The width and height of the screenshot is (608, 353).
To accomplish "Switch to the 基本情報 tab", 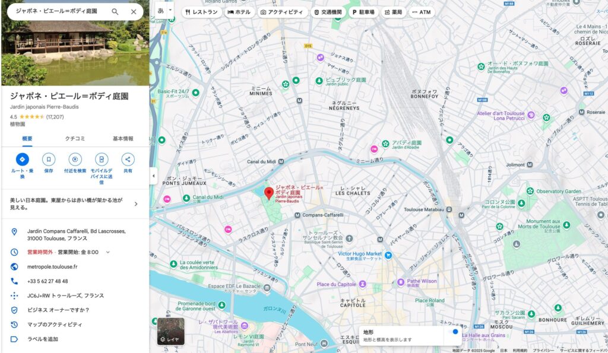I will point(123,139).
